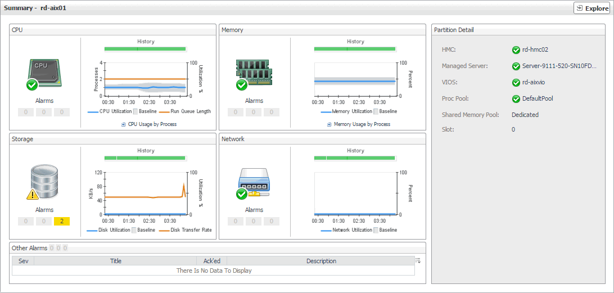The image size is (614, 293).
Task: Open the Managed Server link Server-9111-520
Action: pyautogui.click(x=558, y=66)
